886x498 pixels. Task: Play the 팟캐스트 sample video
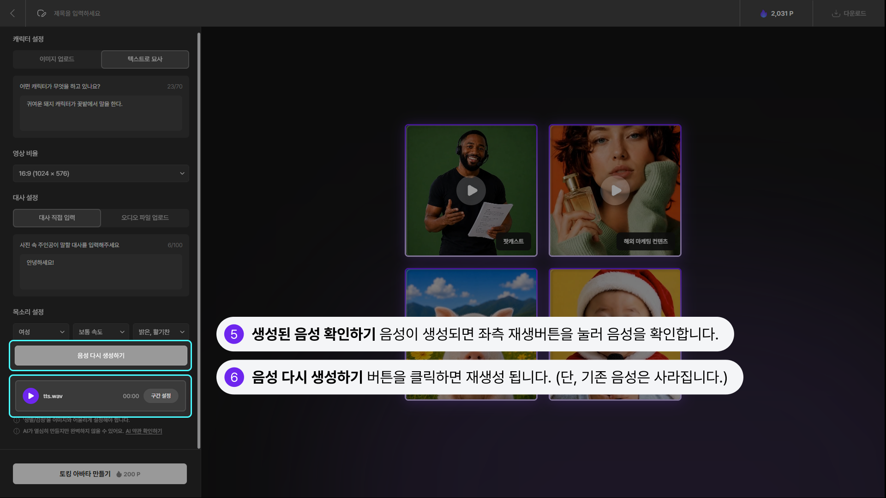471,190
